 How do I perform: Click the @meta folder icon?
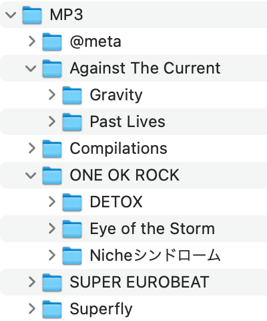[52, 41]
